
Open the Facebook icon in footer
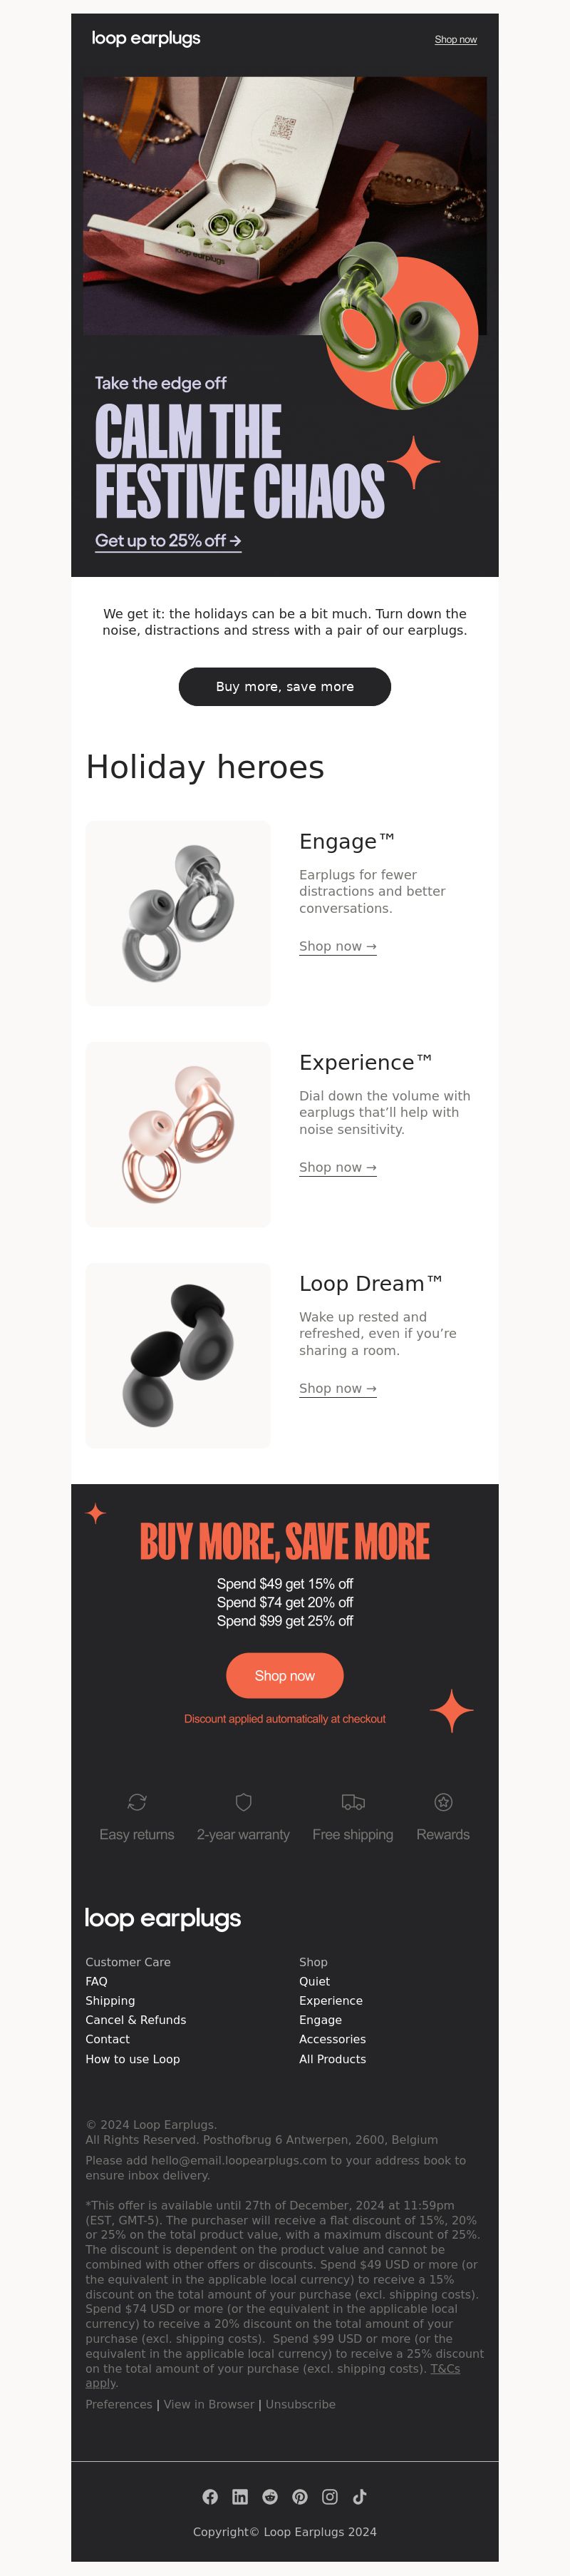coord(209,2496)
